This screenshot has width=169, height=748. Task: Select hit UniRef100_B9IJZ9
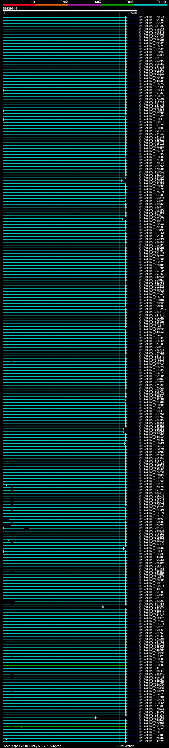tap(152, 726)
